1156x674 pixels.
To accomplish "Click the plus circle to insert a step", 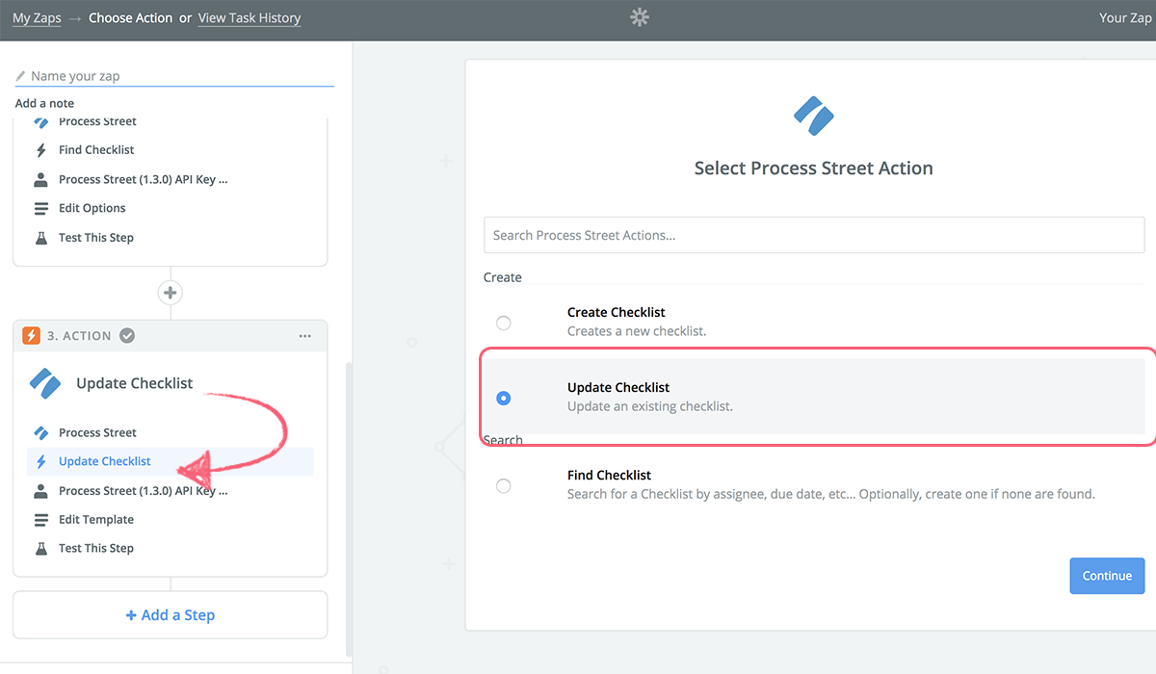I will click(x=171, y=293).
